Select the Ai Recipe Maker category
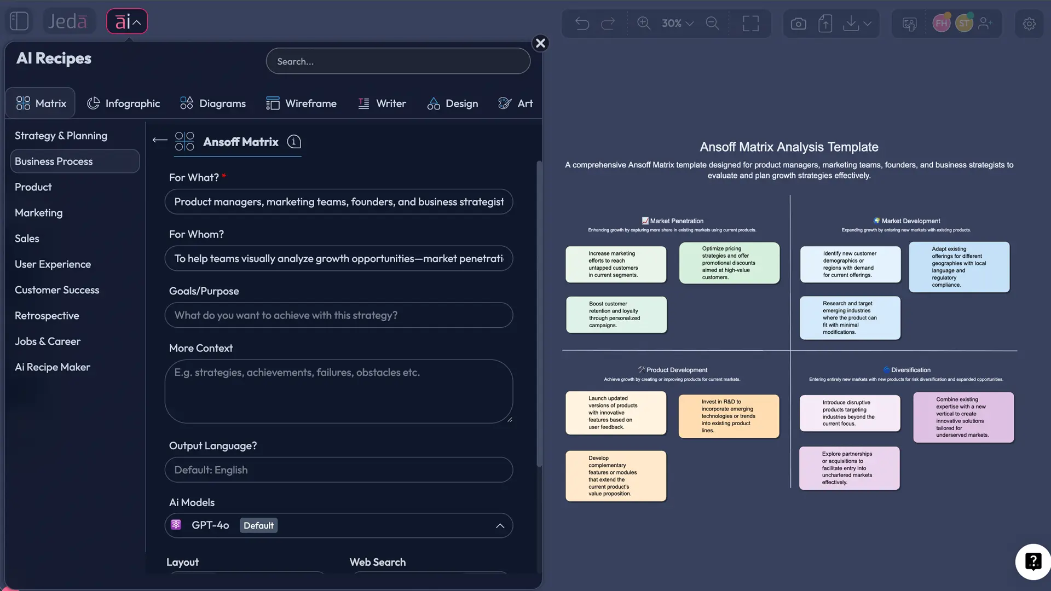The height and width of the screenshot is (591, 1051). tap(52, 367)
